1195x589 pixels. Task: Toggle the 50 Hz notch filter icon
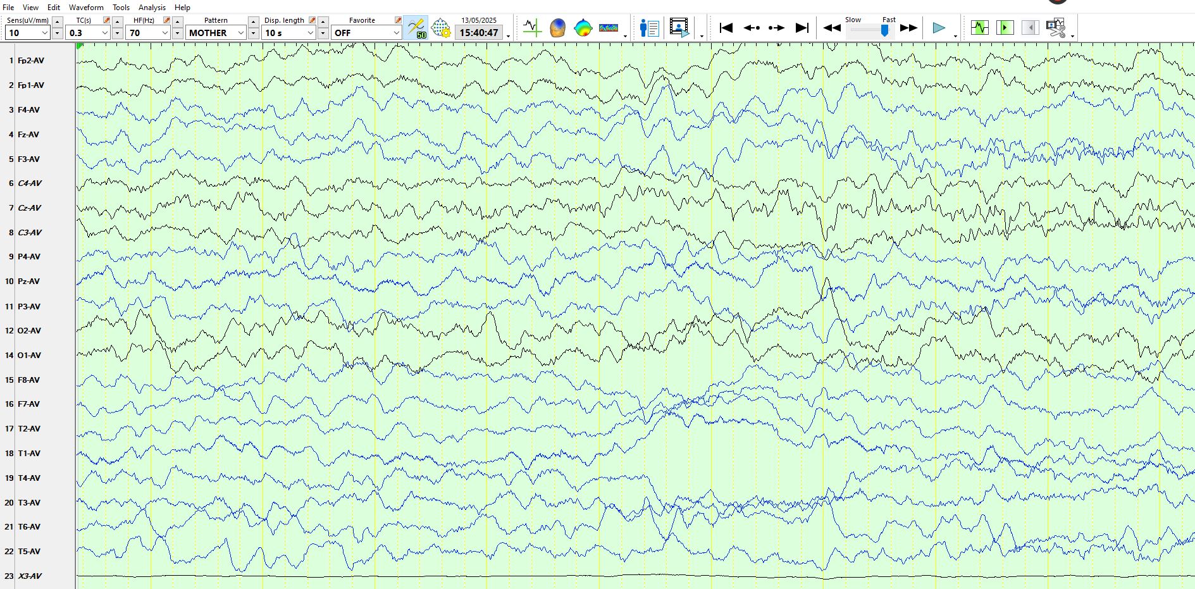[416, 28]
